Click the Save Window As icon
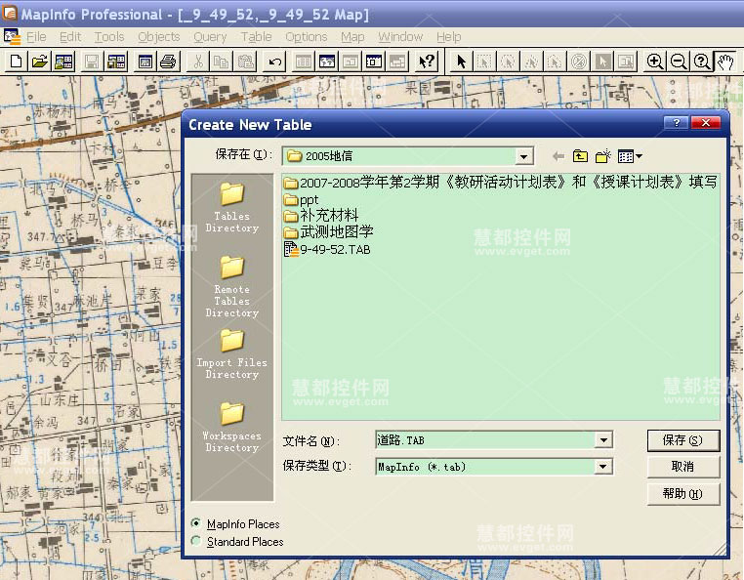 pyautogui.click(x=145, y=62)
